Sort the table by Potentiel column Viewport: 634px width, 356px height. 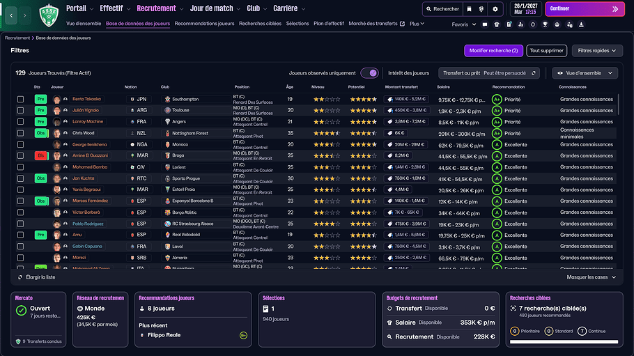click(x=356, y=87)
